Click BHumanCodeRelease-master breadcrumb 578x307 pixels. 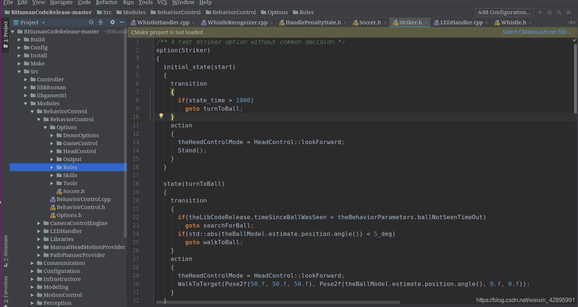point(48,12)
